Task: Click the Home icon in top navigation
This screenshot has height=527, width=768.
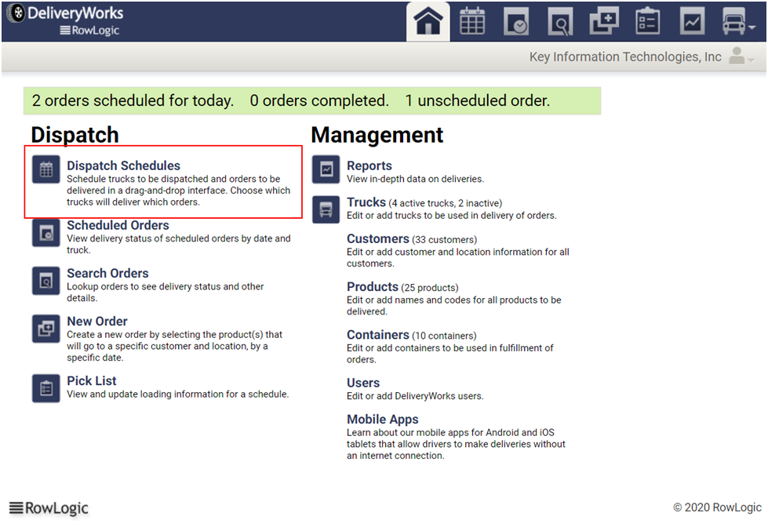Action: (x=428, y=21)
